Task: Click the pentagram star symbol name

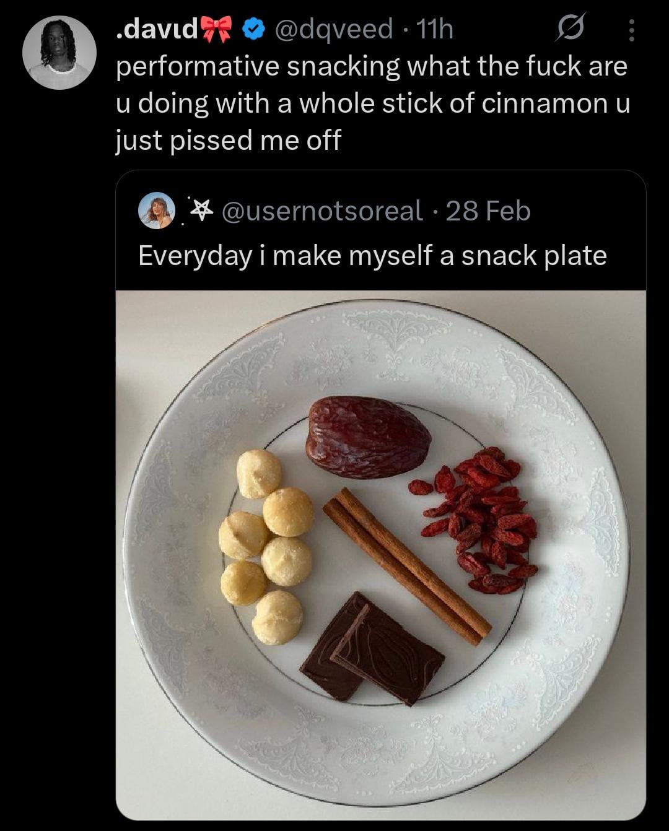Action: click(200, 211)
